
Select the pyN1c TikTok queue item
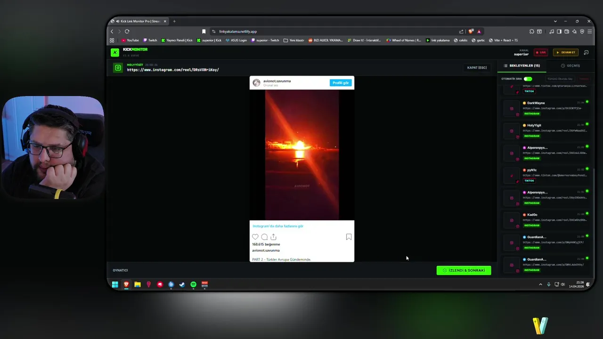pyautogui.click(x=546, y=175)
